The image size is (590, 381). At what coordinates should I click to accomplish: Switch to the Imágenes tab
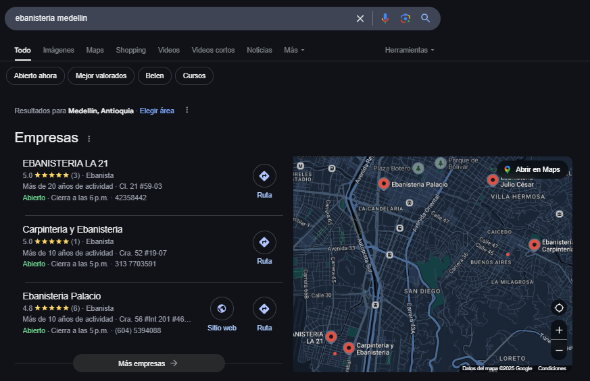[x=59, y=51]
